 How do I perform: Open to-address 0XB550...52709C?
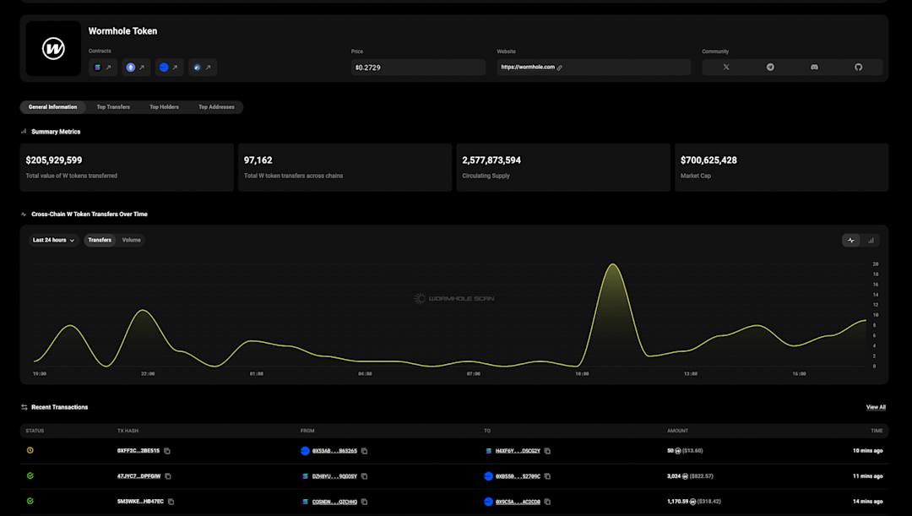click(x=518, y=476)
